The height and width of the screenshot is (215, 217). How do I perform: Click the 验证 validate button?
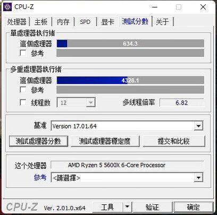pyautogui.click(x=153, y=207)
